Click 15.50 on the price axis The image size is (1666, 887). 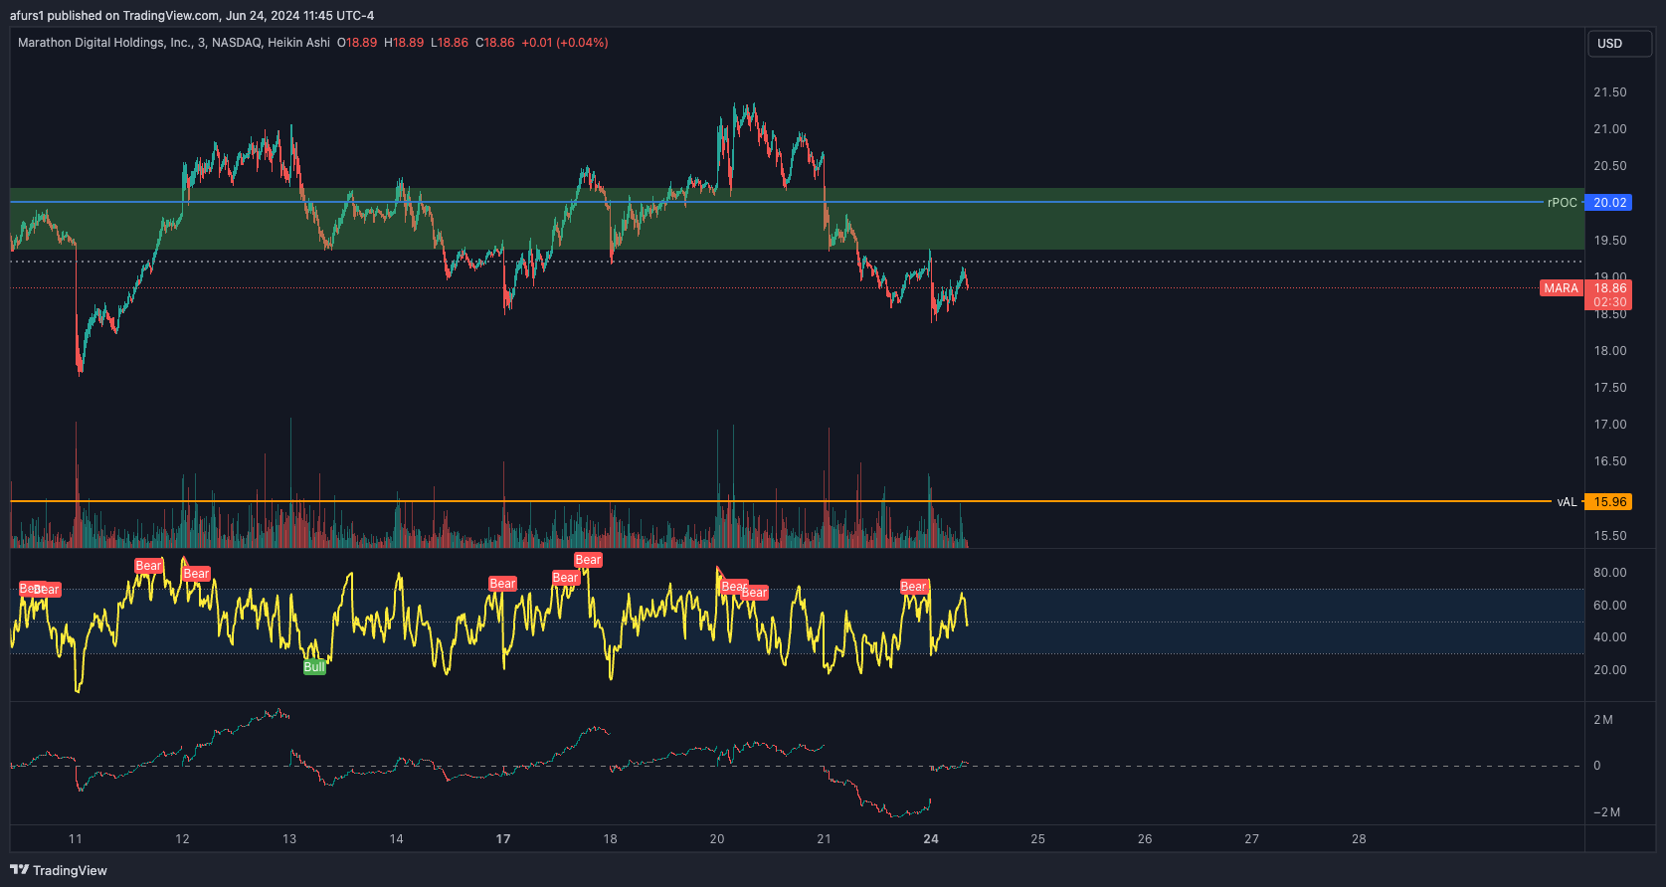(1610, 536)
